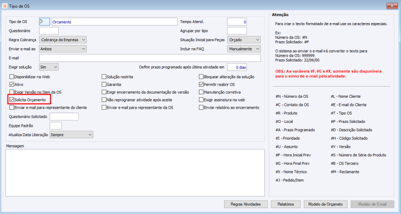The image size is (401, 214).
Task: Click Modelo de Orçameto button
Action: tap(325, 204)
